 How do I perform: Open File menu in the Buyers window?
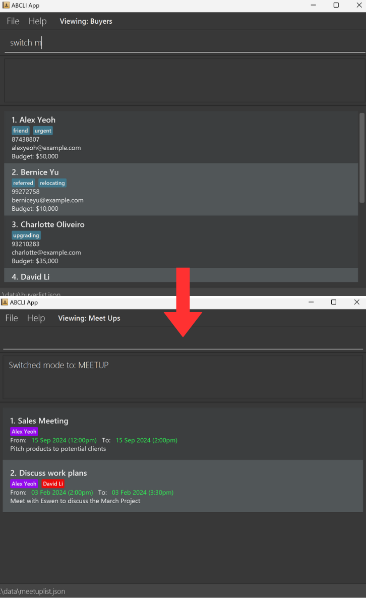click(x=13, y=21)
